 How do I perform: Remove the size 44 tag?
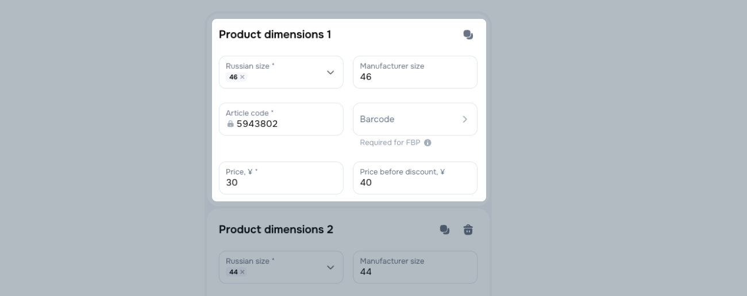pyautogui.click(x=242, y=272)
